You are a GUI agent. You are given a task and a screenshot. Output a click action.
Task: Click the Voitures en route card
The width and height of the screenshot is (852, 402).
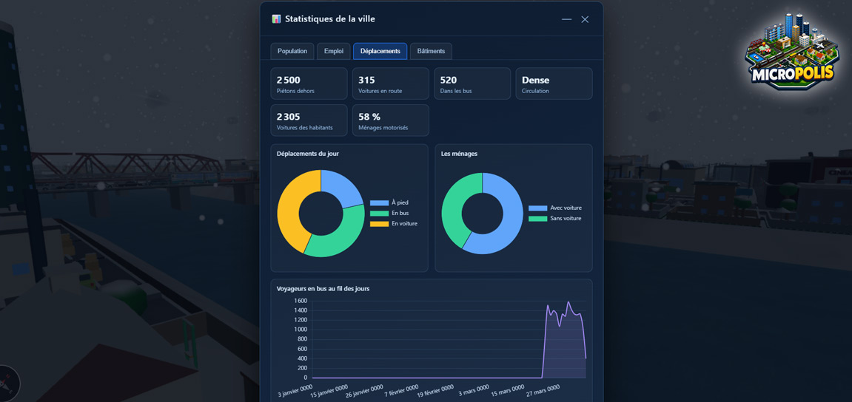pos(391,84)
